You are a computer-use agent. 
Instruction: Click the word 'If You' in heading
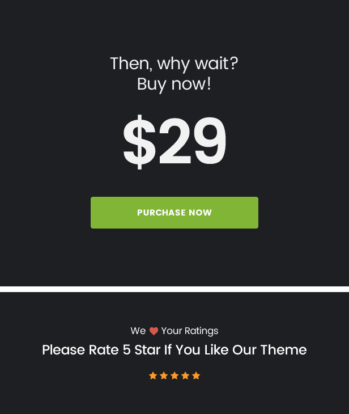(182, 350)
